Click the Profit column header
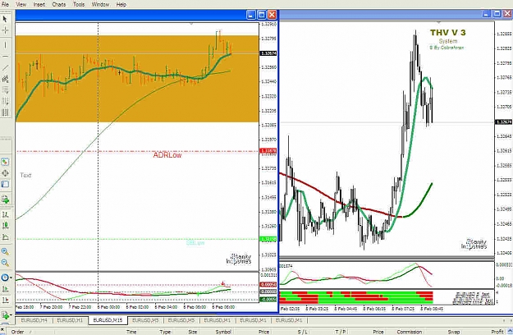This screenshot has height=335, width=513. tap(497, 332)
